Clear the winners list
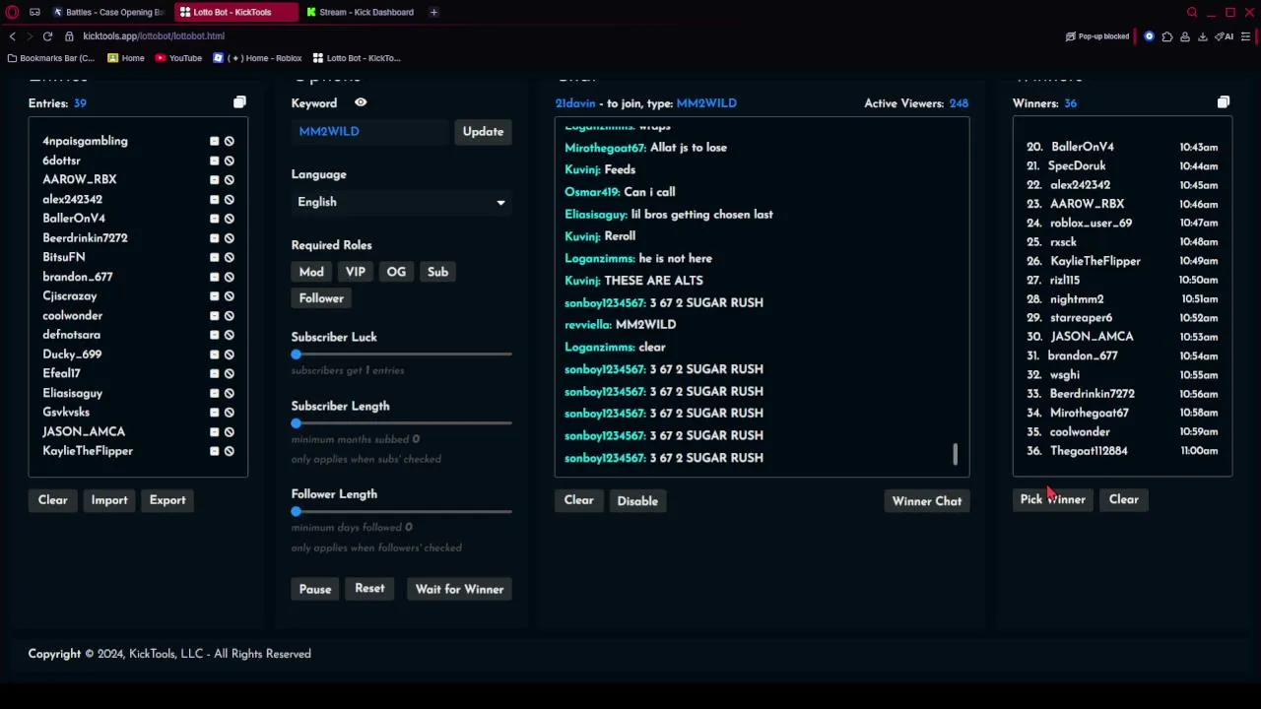Image resolution: width=1261 pixels, height=709 pixels. (x=1124, y=499)
